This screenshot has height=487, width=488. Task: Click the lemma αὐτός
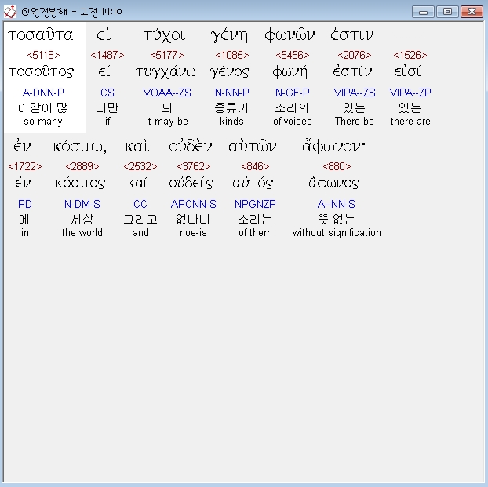(253, 183)
